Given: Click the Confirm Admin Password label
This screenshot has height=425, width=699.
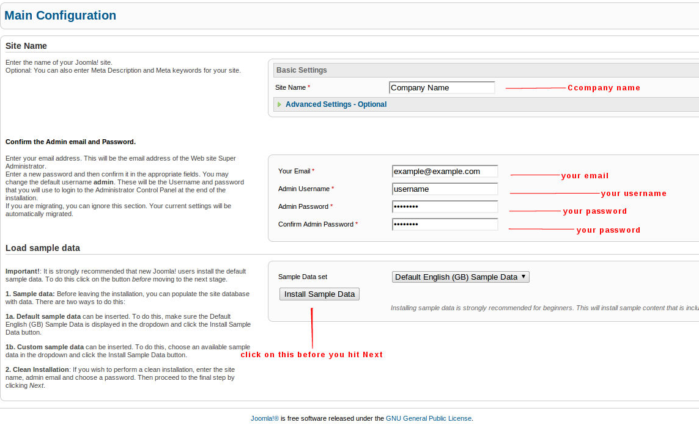Looking at the screenshot, I should (316, 225).
